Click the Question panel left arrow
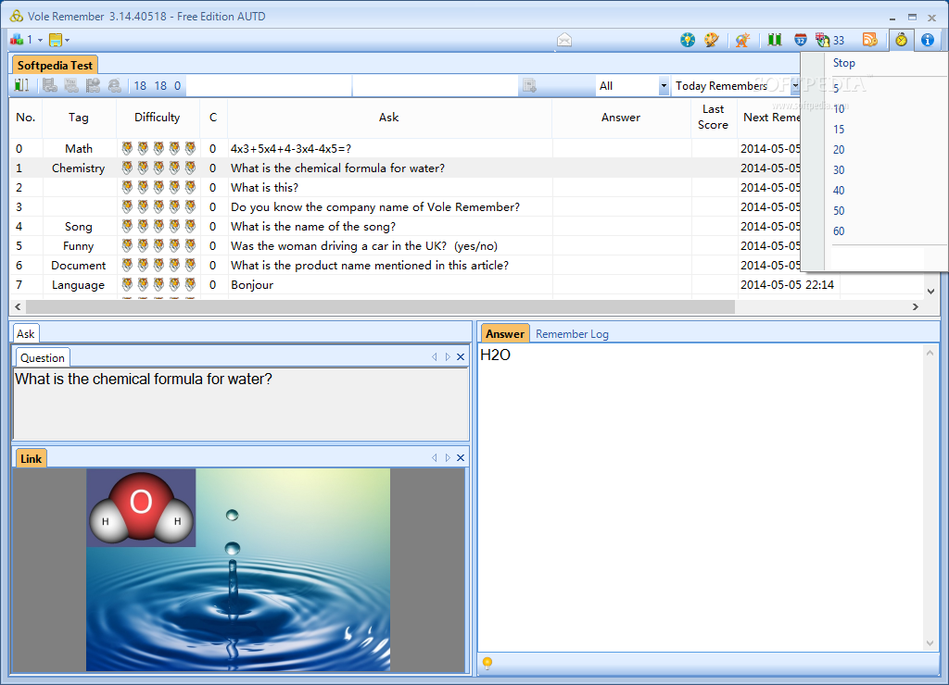The width and height of the screenshot is (949, 685). (434, 356)
